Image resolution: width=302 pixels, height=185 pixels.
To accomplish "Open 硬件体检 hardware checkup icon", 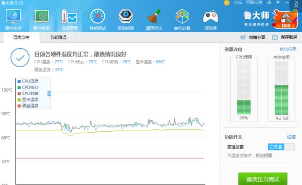I will pyautogui.click(x=13, y=19).
